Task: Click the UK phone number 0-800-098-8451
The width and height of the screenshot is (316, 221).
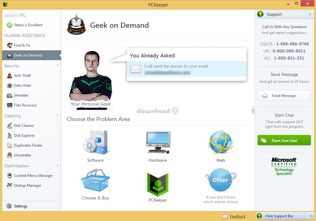Action: [289, 51]
